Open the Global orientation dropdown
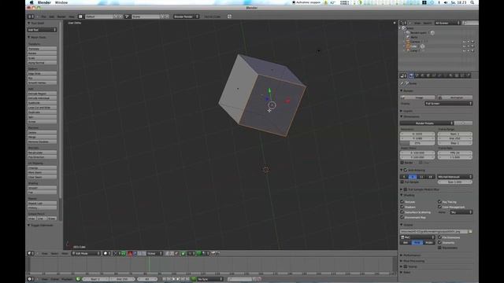504x283 pixels. pos(154,253)
